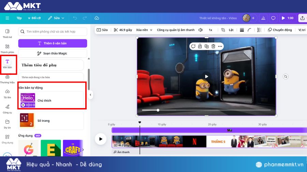Click Soạn thảo Magic button
Viewport: 307px width, 172px height.
pos(53,53)
